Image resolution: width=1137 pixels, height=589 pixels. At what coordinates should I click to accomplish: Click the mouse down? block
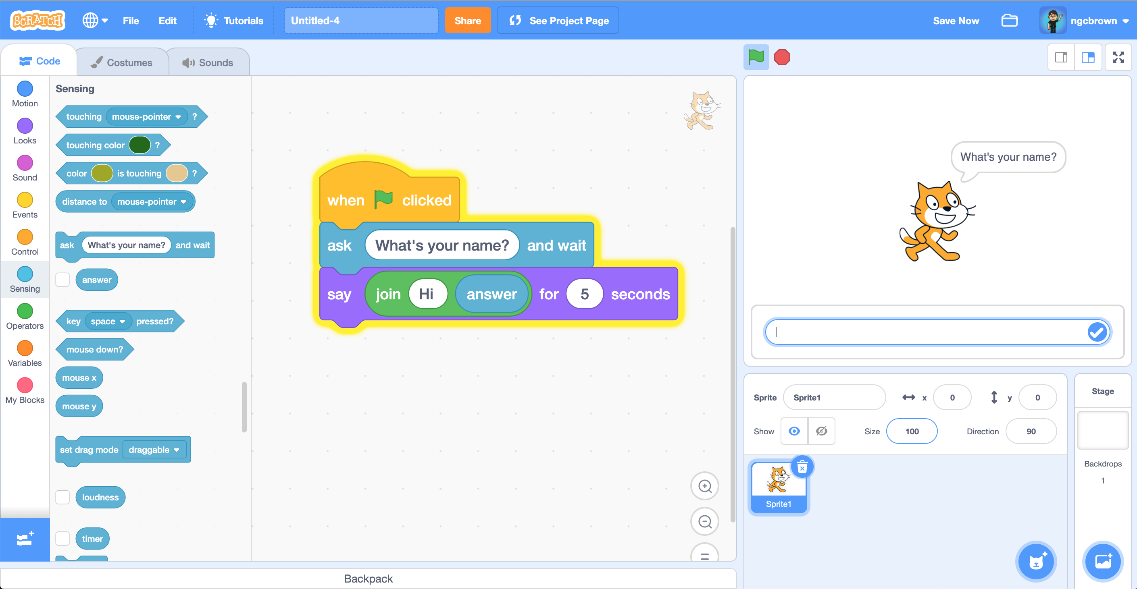pyautogui.click(x=94, y=350)
